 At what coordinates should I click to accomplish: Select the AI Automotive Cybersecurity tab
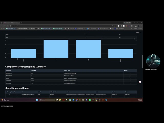[x=12, y=23]
